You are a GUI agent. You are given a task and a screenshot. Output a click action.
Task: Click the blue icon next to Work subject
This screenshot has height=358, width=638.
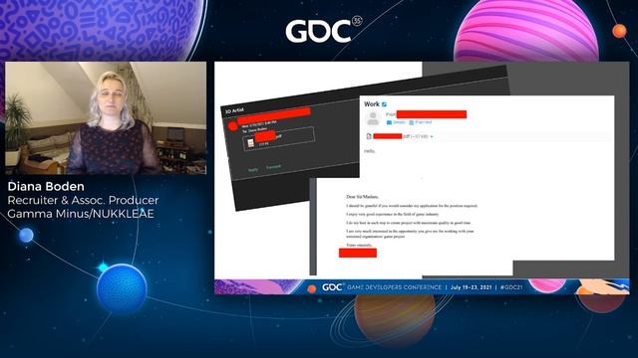tap(384, 104)
